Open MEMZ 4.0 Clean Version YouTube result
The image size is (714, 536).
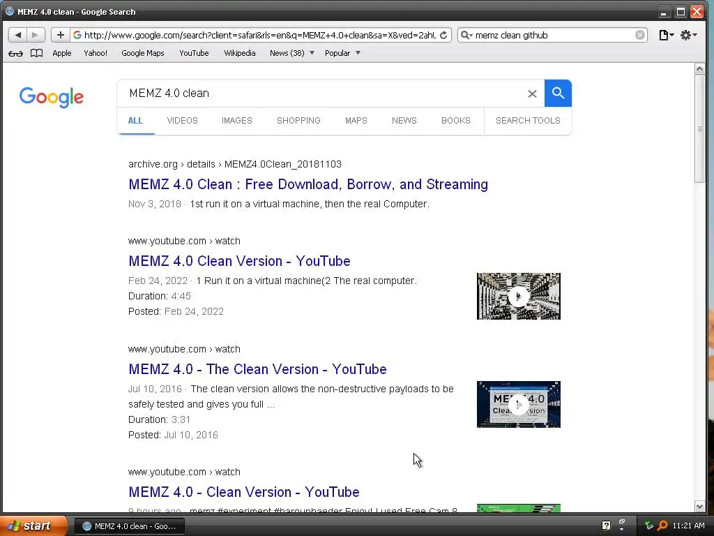click(240, 261)
